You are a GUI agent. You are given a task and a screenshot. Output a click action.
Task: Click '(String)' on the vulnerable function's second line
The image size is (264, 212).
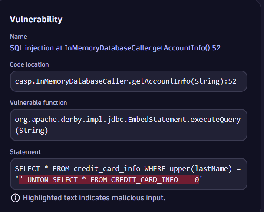pos(30,130)
